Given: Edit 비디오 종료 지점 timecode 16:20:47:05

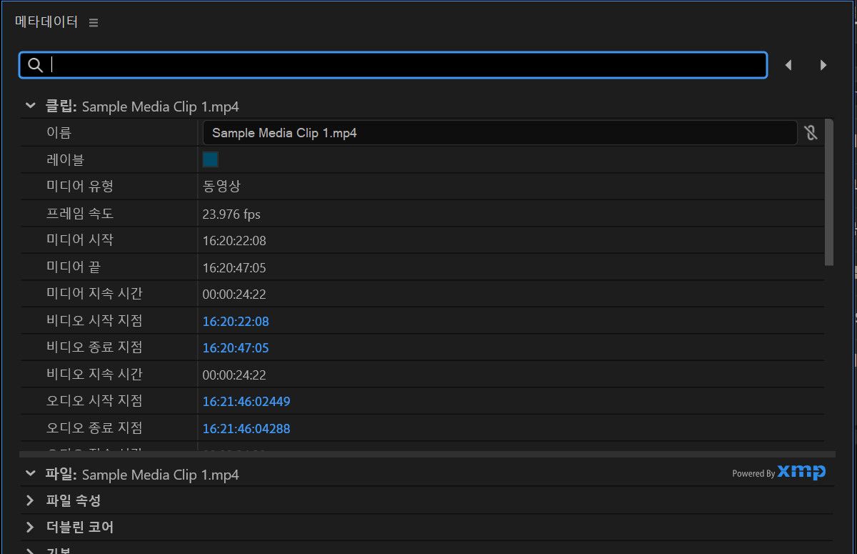Looking at the screenshot, I should [x=236, y=348].
